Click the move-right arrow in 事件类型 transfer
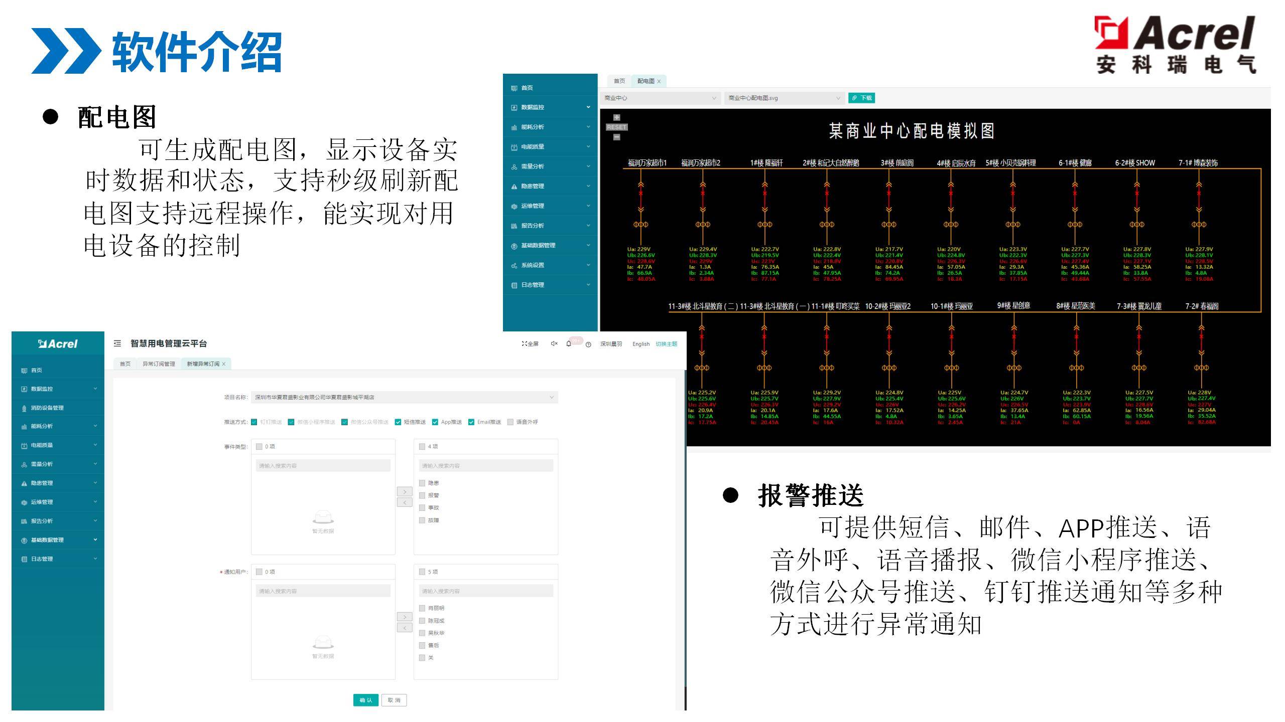Screen dimensions: 1285x722 [405, 491]
